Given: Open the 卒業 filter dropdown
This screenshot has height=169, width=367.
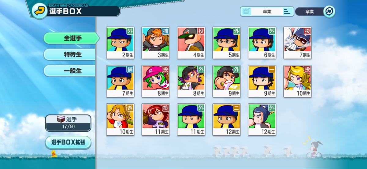Looking at the screenshot, I should click(x=267, y=12).
